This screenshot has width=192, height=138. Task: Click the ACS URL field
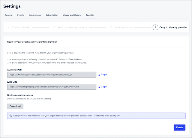[52, 87]
